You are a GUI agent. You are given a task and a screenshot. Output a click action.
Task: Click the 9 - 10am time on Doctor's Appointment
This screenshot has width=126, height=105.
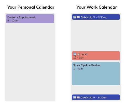(x=13, y=20)
